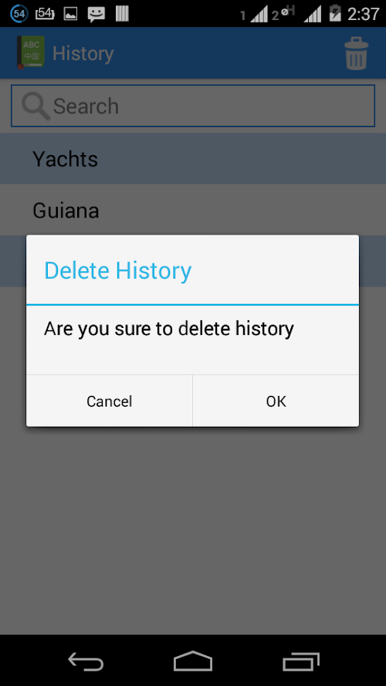Tap the Android back navigation icon

coord(86,661)
